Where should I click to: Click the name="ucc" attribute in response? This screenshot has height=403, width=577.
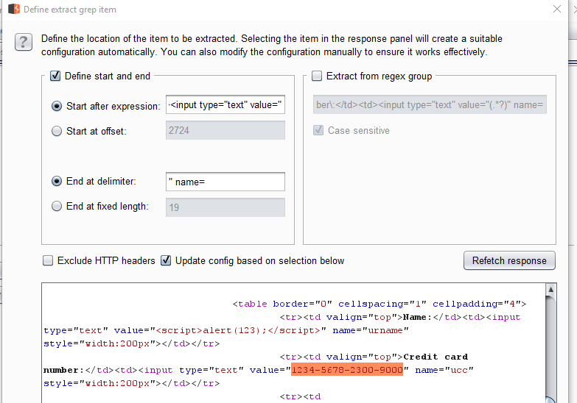[444, 370]
